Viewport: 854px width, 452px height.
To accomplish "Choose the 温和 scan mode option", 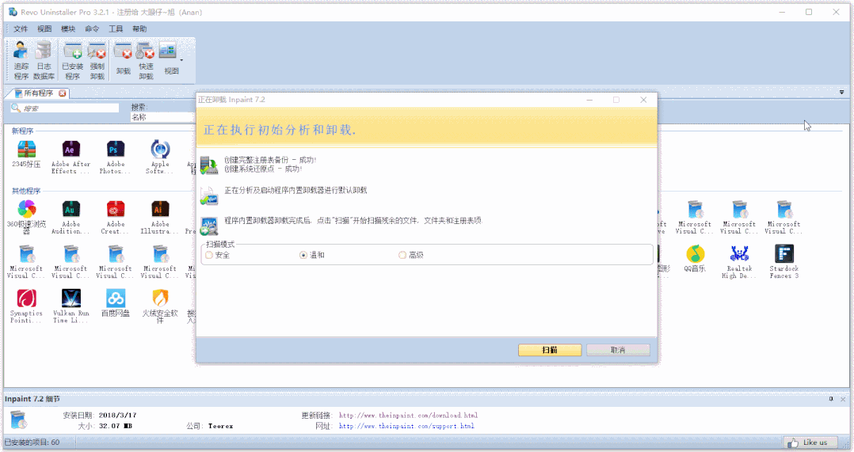I will pyautogui.click(x=303, y=255).
